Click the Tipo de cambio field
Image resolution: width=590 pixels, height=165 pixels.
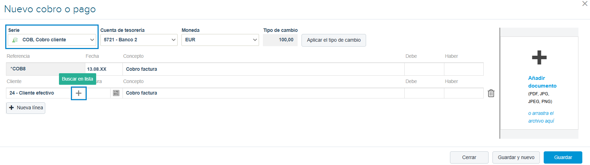click(280, 40)
